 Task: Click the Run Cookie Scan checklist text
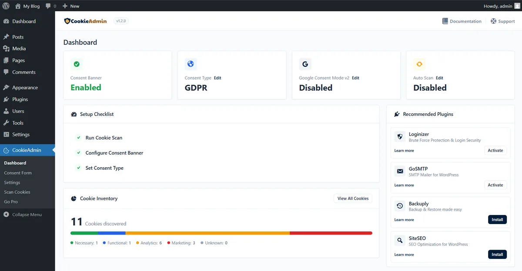(x=104, y=138)
